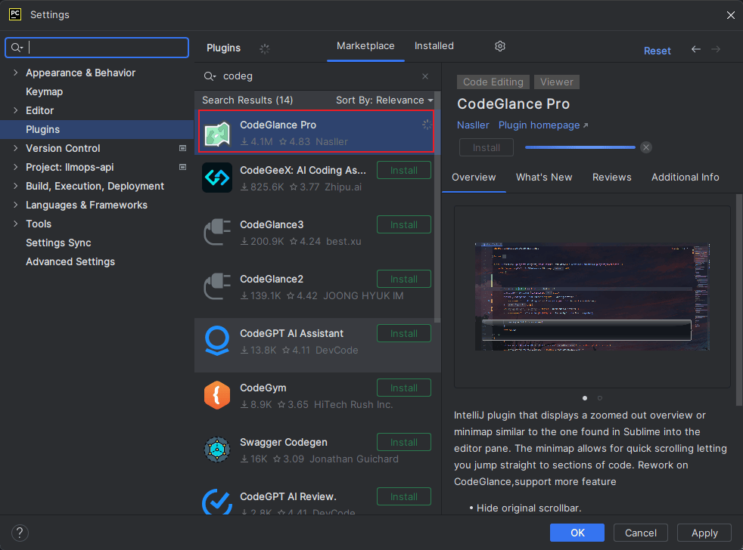Select the CodeGeeX plugin icon
Screen dimensions: 743x550
click(217, 178)
